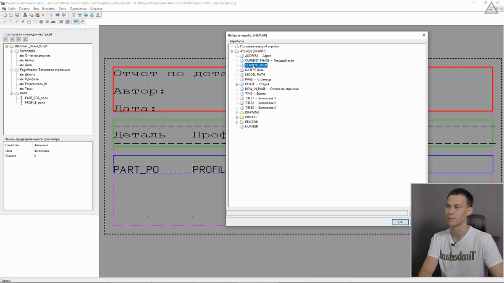This screenshot has height=283, width=504.
Task: Expand the PHASE attribute node
Action: [237, 84]
